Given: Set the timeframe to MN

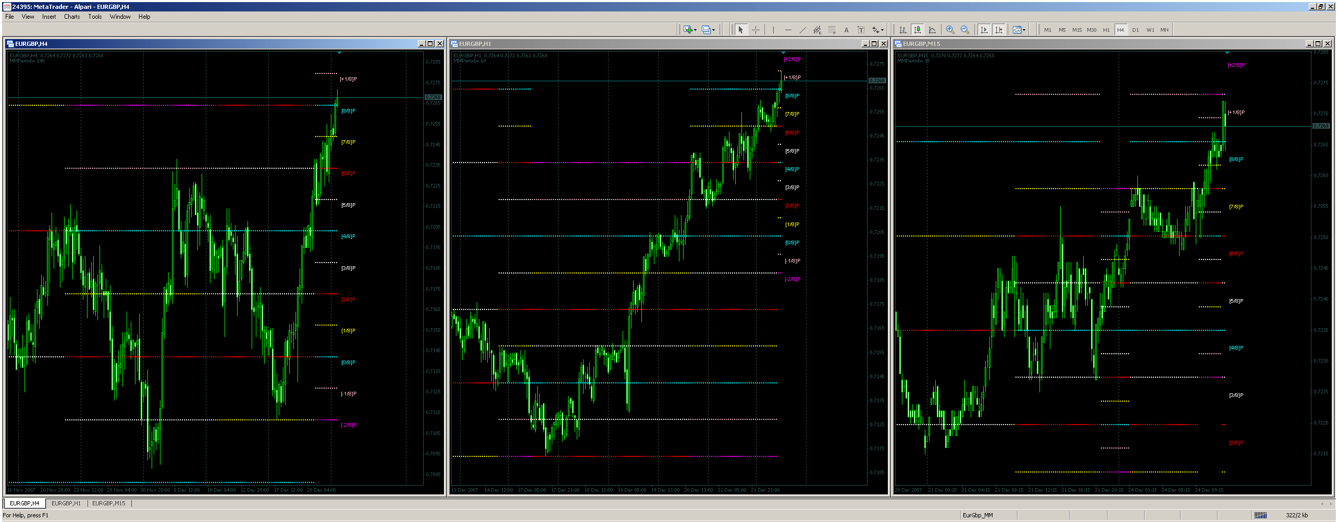Looking at the screenshot, I should (1164, 30).
